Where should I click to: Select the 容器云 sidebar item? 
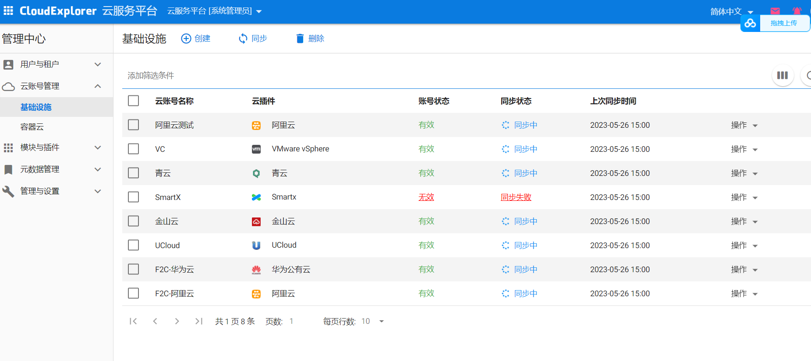click(x=57, y=127)
